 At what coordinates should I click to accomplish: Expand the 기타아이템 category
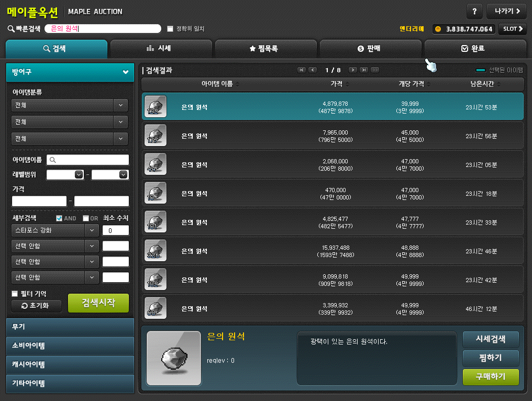click(x=70, y=383)
